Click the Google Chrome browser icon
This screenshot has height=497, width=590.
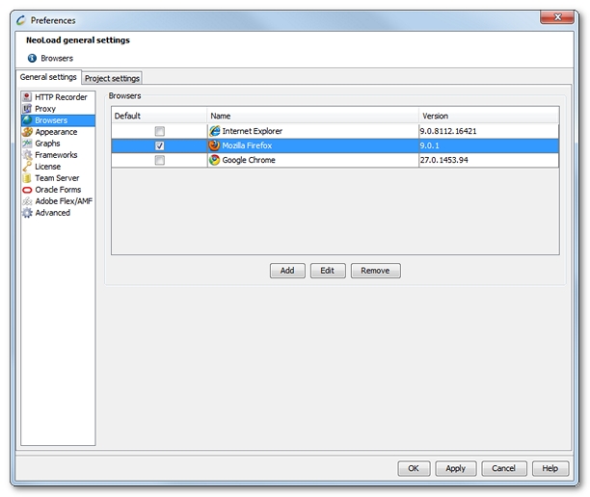coord(215,160)
